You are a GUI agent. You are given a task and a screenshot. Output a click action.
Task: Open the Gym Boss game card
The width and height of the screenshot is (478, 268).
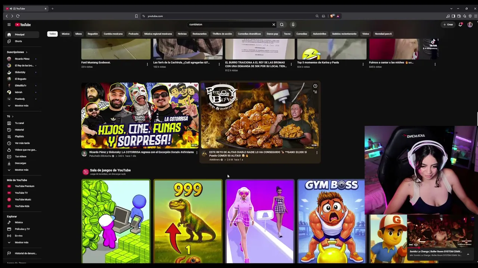click(x=332, y=221)
